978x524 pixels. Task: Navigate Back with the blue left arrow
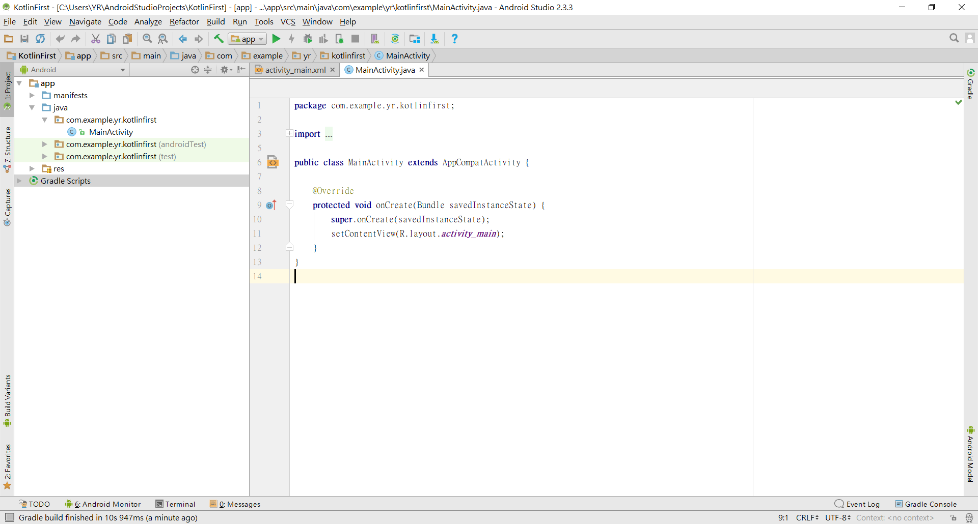[183, 39]
